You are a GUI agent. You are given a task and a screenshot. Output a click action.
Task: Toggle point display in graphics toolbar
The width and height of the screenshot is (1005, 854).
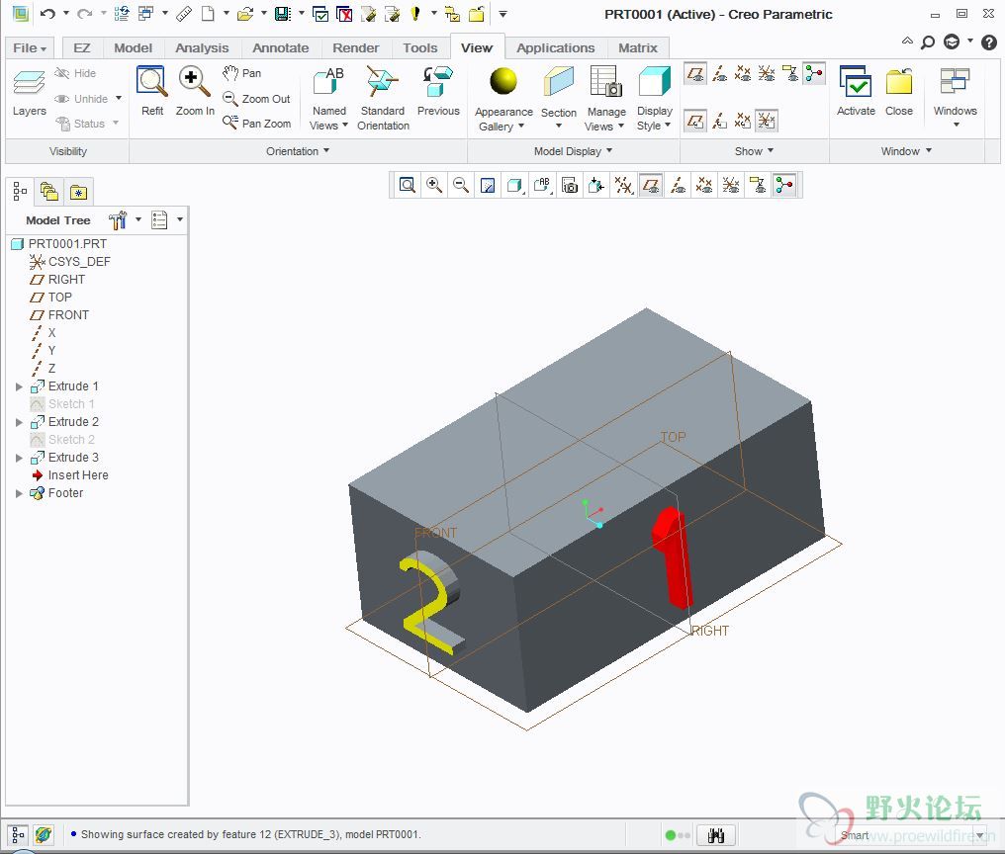[x=704, y=185]
